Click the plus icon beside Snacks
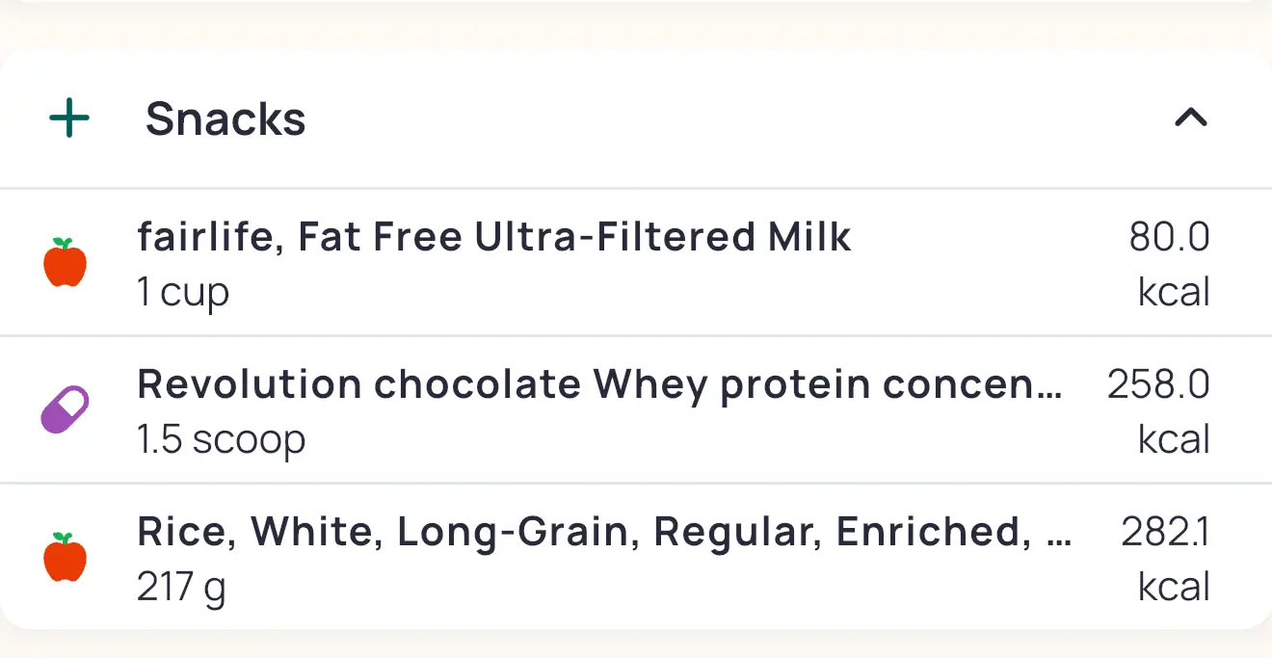1272x658 pixels. click(x=69, y=118)
